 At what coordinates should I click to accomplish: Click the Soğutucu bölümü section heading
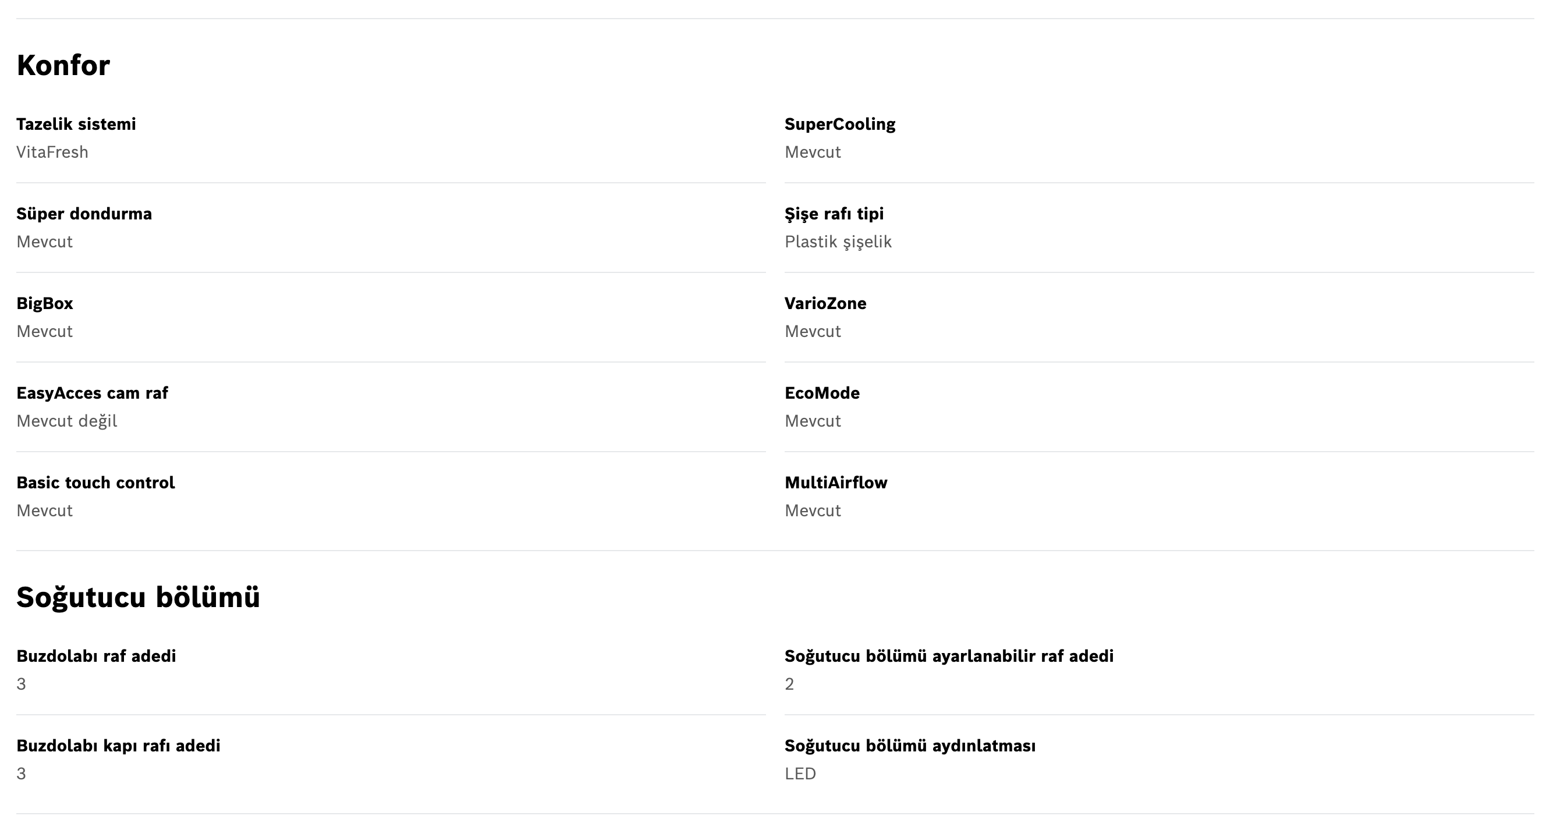tap(138, 598)
